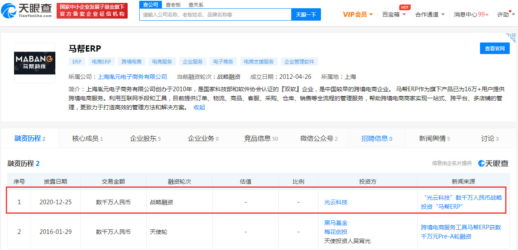518x250 pixels.
Task: Click the 电商支援服务 tag
Action: click(259, 61)
